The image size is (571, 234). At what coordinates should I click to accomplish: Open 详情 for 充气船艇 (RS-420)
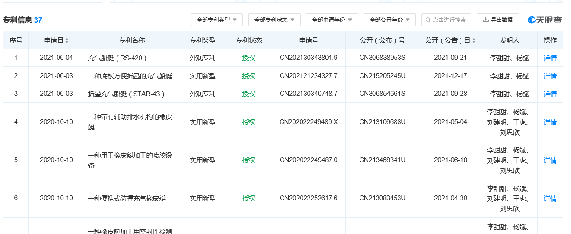point(550,58)
